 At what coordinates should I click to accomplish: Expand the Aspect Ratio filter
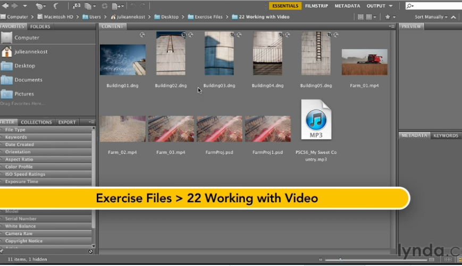46,159
